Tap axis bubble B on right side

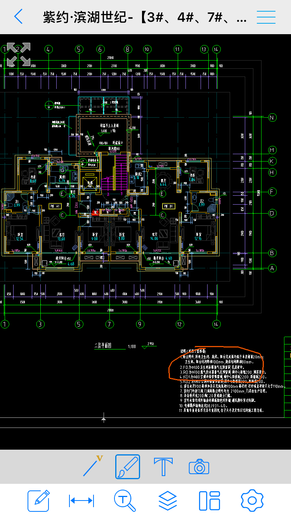point(272,253)
